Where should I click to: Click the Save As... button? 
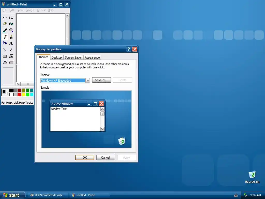(101, 80)
